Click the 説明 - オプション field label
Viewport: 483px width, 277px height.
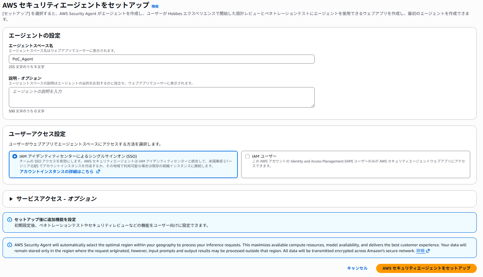[25, 78]
